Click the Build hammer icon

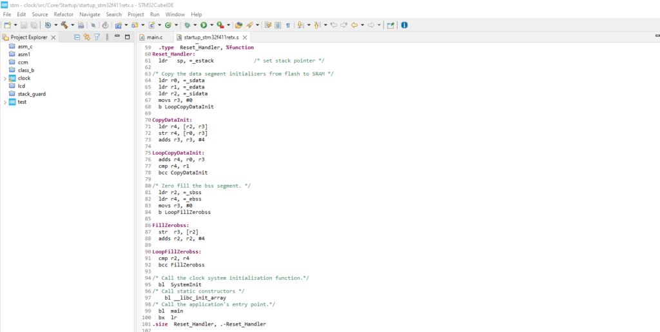tap(64, 25)
